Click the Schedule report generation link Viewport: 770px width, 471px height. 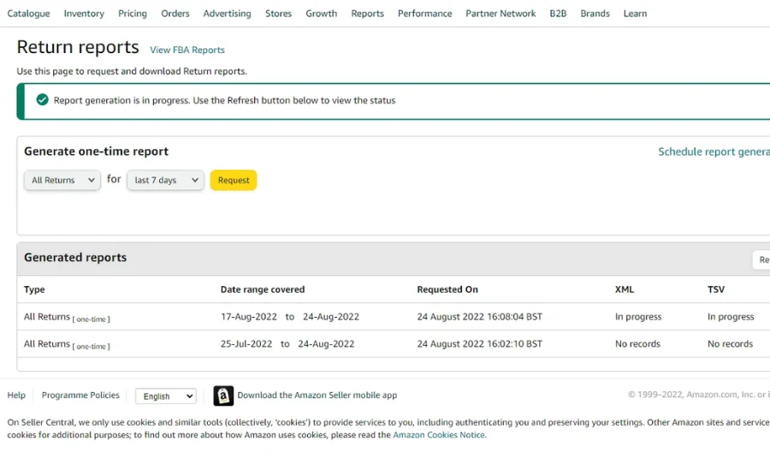point(714,152)
